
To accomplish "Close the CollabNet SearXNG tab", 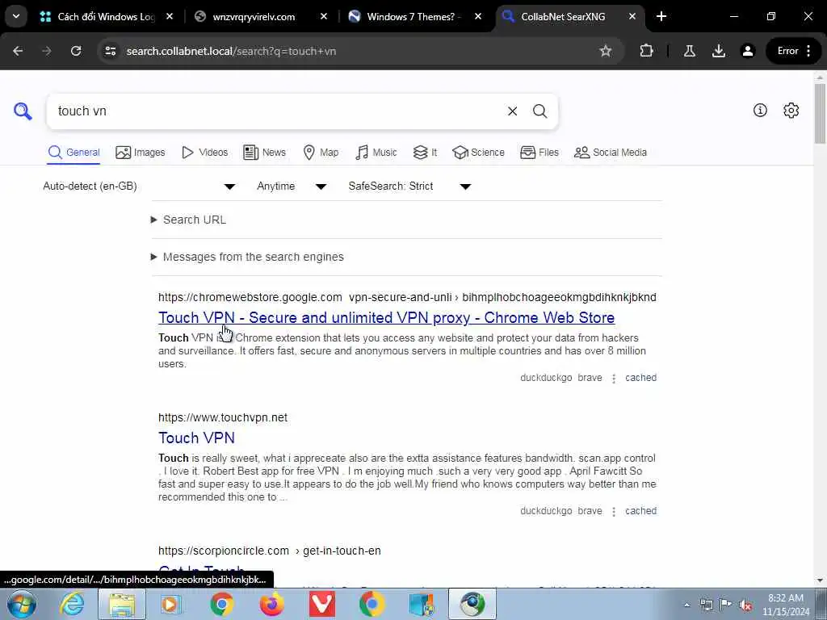I will 632,17.
